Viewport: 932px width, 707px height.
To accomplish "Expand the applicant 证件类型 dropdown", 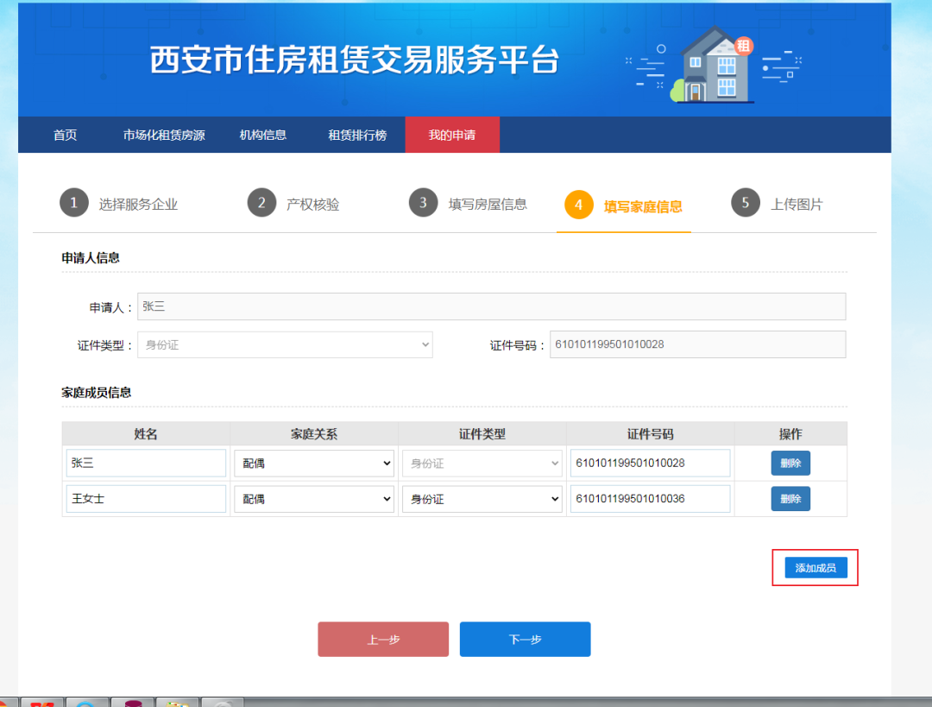I will (285, 345).
